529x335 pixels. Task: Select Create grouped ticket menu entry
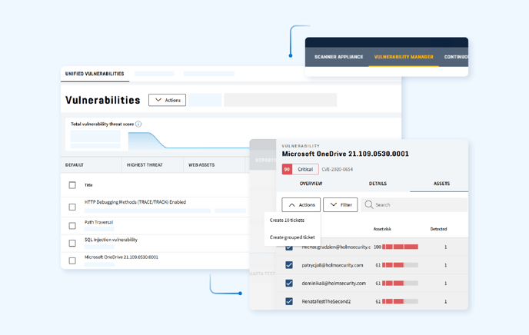coord(292,237)
